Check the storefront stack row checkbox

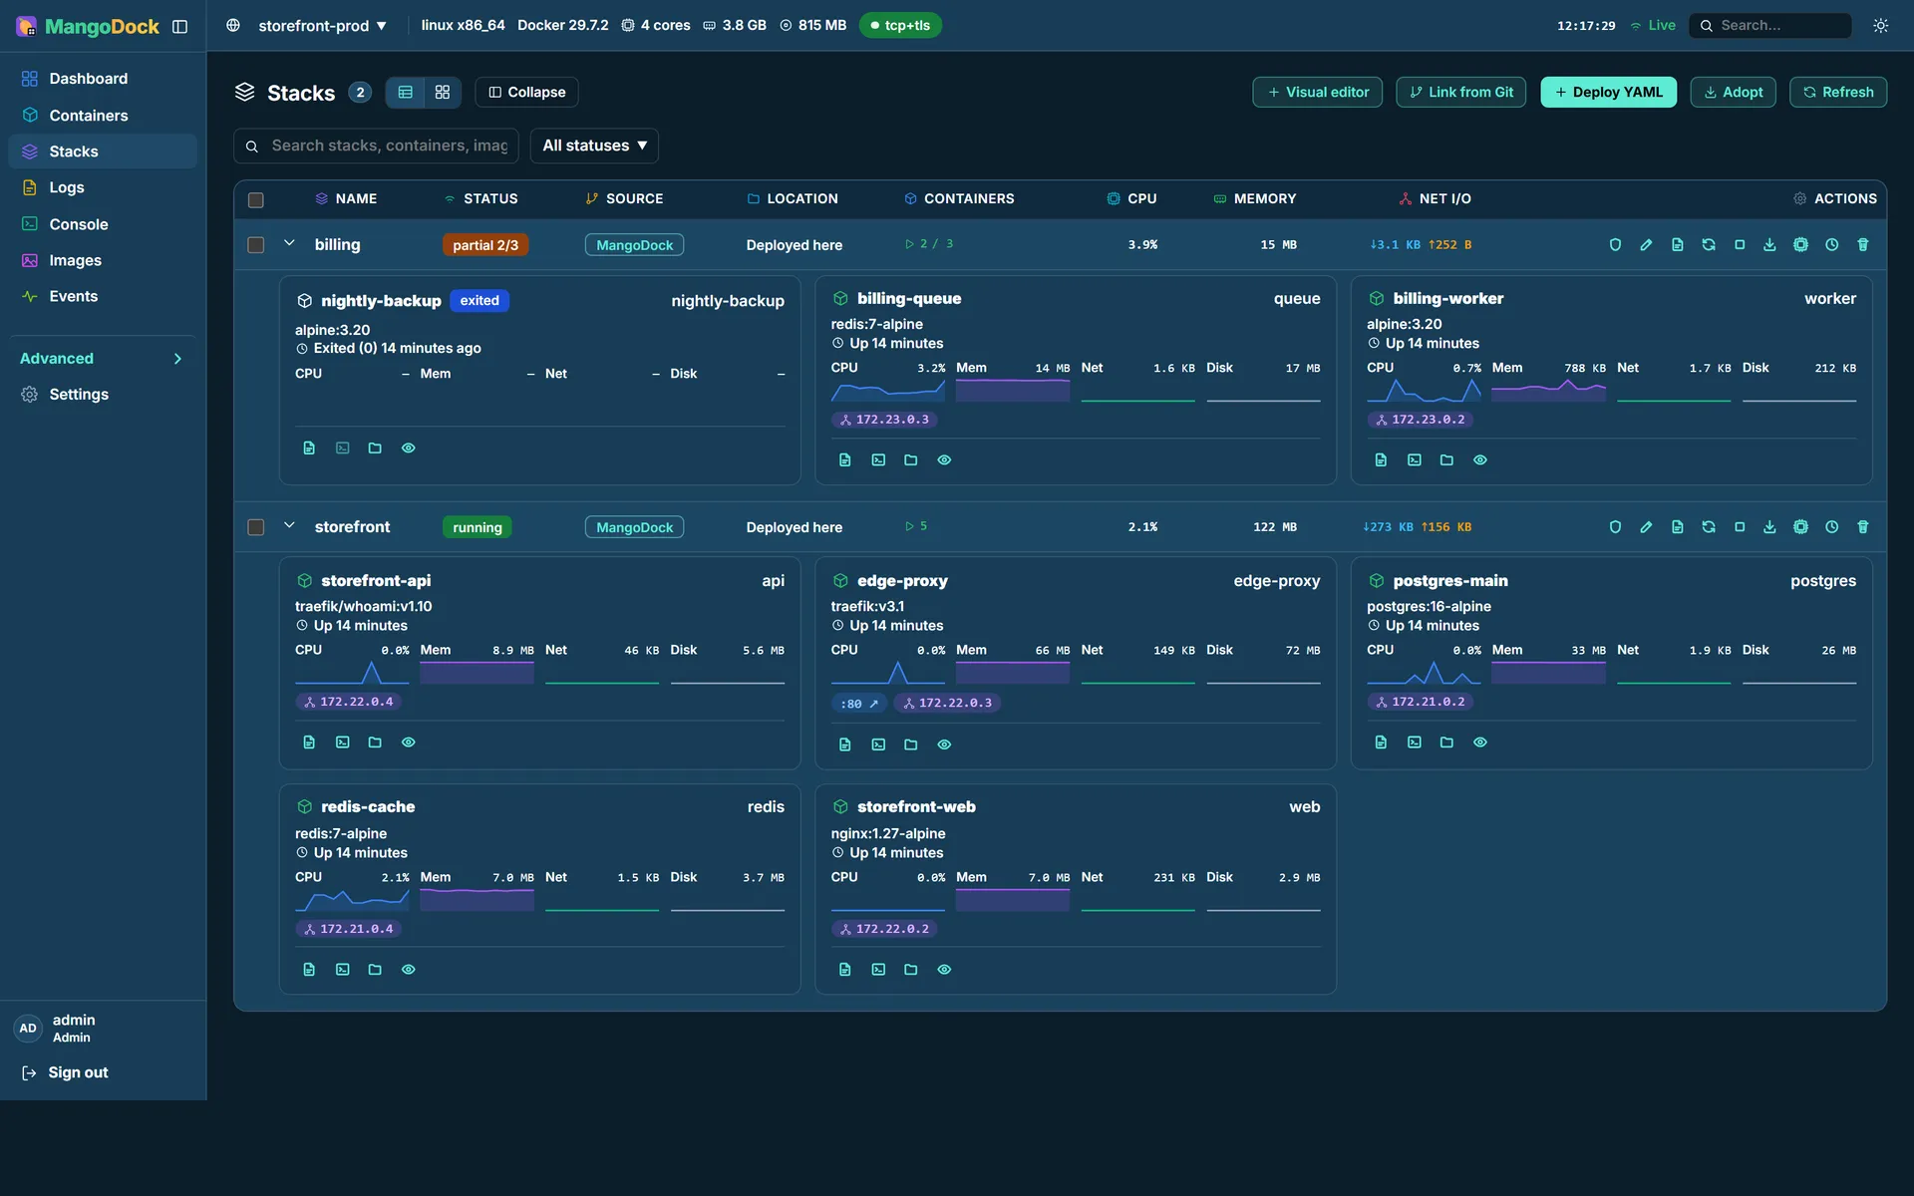pyautogui.click(x=256, y=527)
